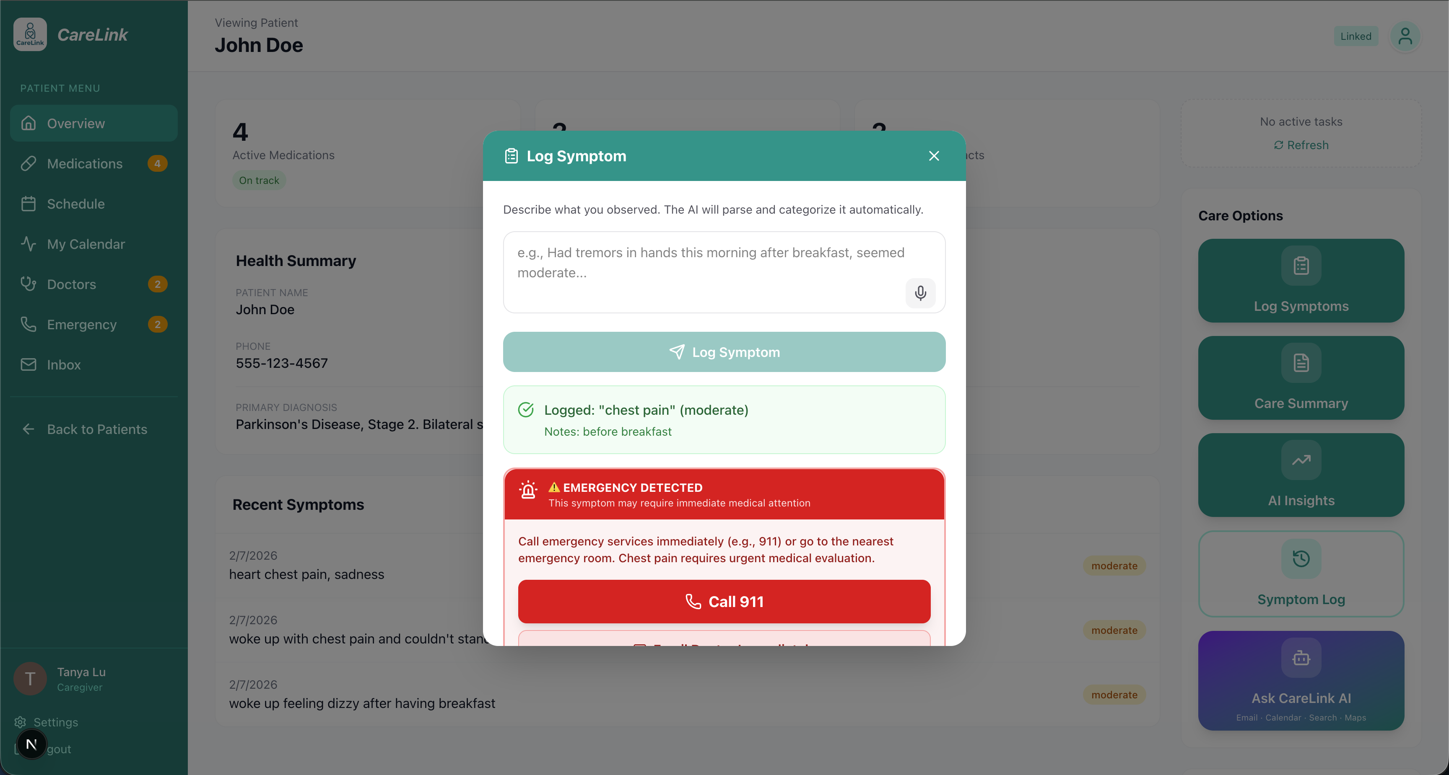Open Settings at sidebar bottom
The width and height of the screenshot is (1449, 775).
(55, 722)
